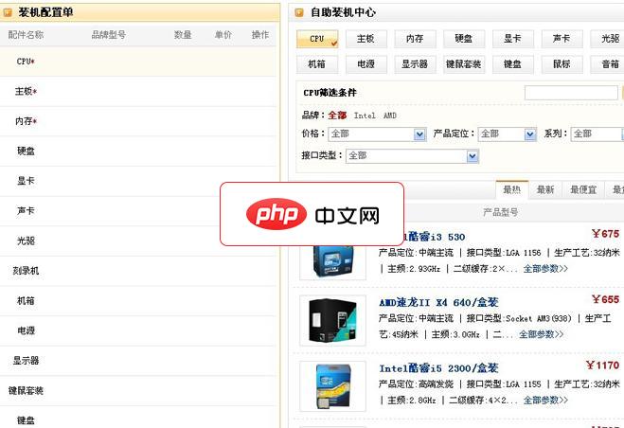Open the 主板 category button
Screen dimensions: 624x428
[x=365, y=39]
